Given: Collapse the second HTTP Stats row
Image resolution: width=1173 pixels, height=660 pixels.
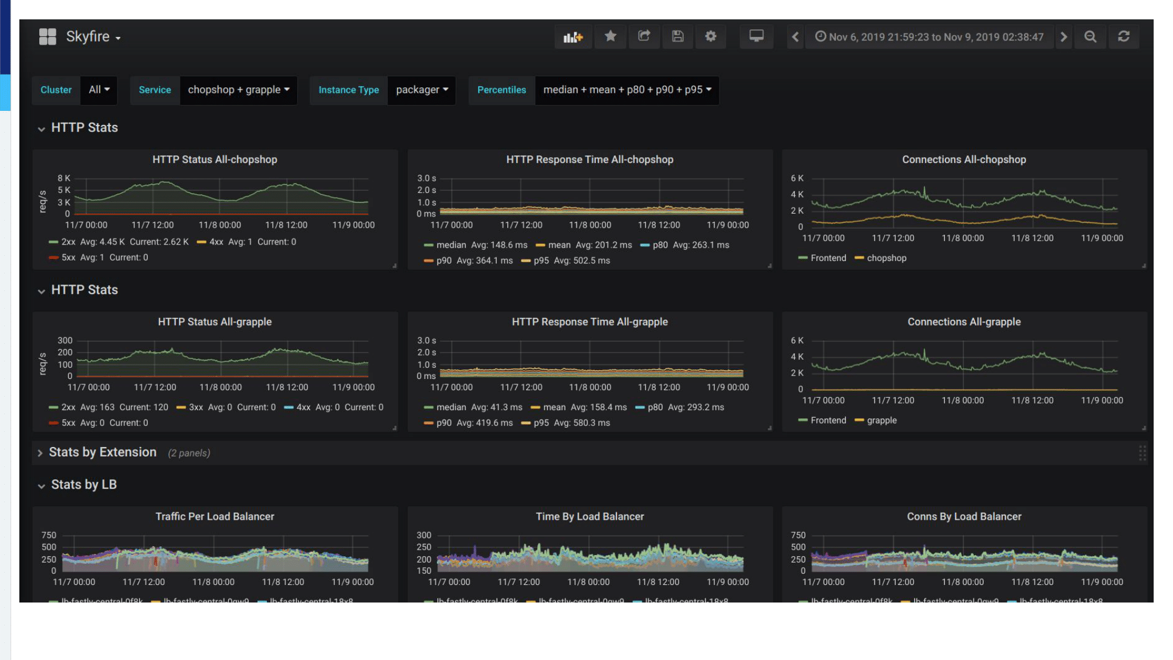Looking at the screenshot, I should [x=78, y=290].
